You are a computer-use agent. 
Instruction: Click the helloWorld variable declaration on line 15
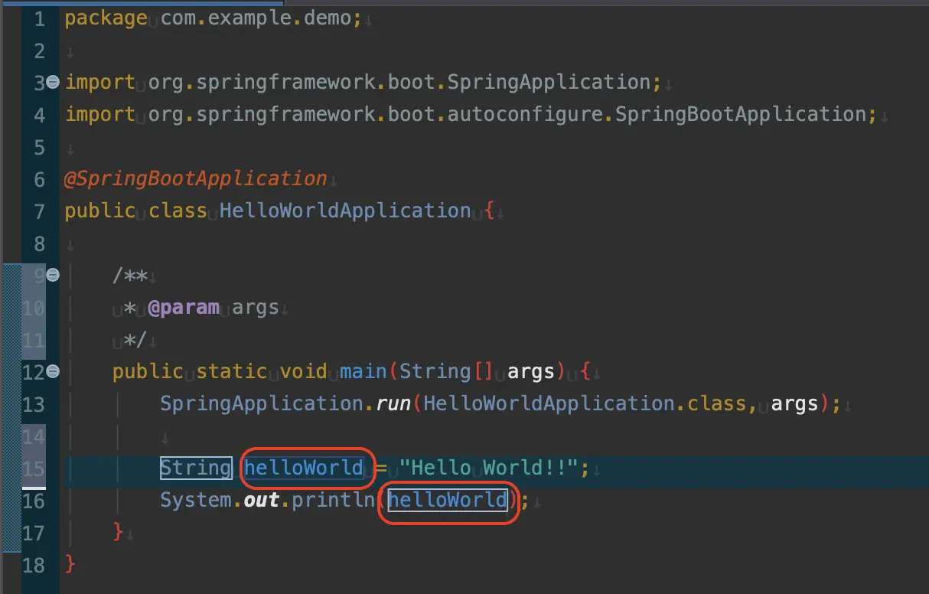[x=304, y=468]
